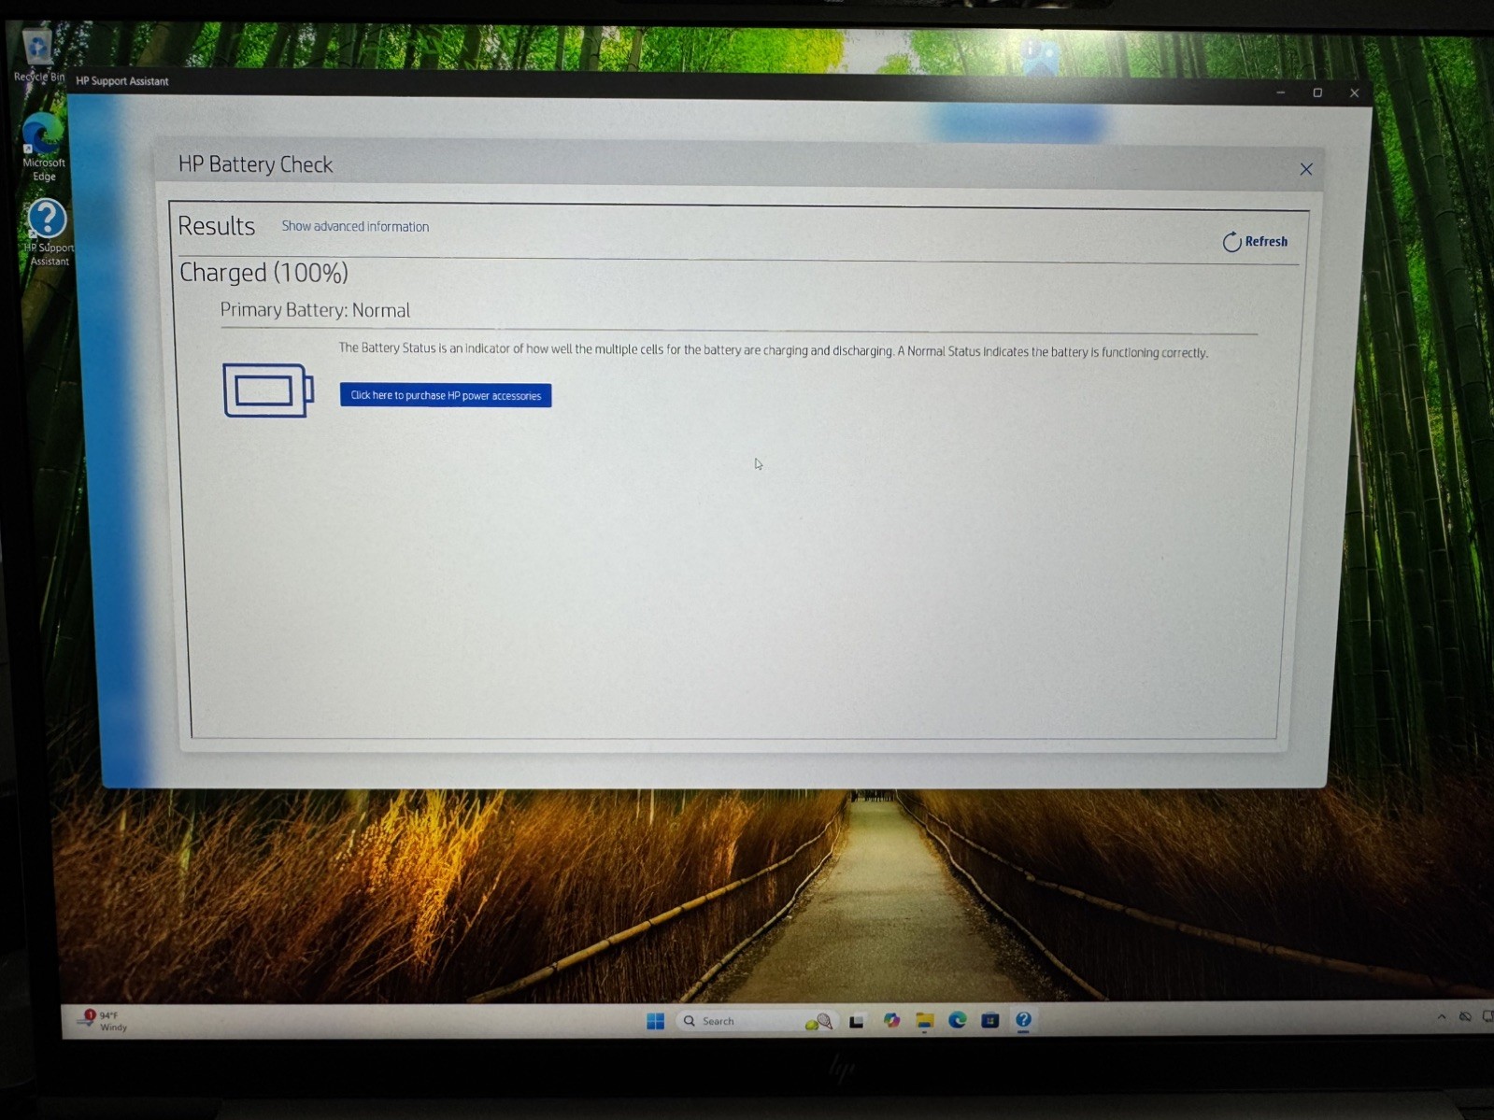
Task: Open Recycle Bin on the desktop
Action: tap(38, 56)
